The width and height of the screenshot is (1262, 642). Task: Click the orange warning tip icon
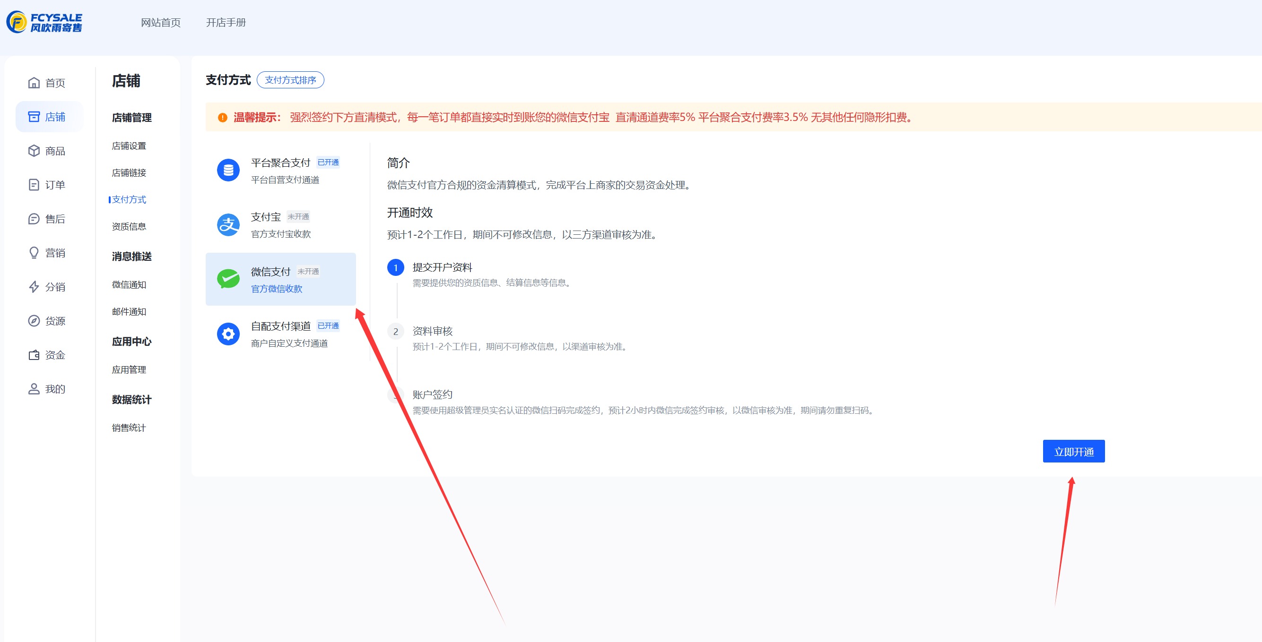222,118
